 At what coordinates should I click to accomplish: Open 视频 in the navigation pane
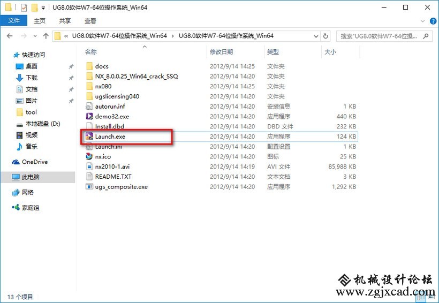(32, 135)
